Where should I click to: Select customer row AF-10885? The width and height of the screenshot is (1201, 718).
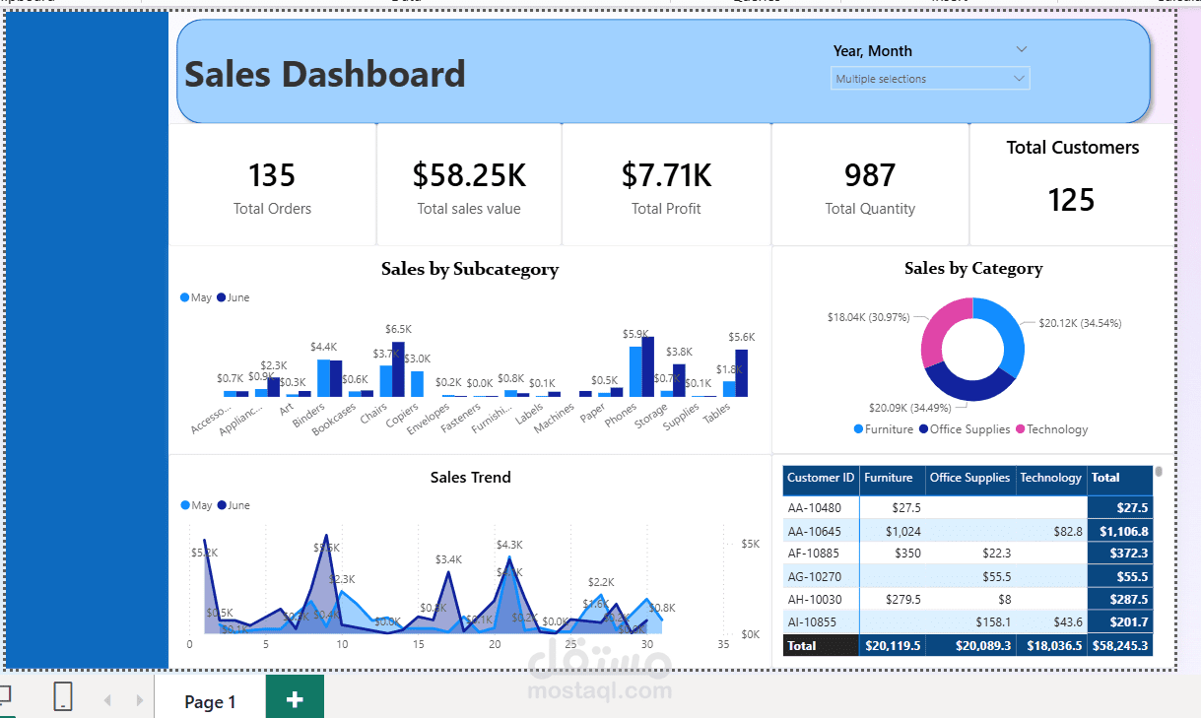(x=967, y=554)
